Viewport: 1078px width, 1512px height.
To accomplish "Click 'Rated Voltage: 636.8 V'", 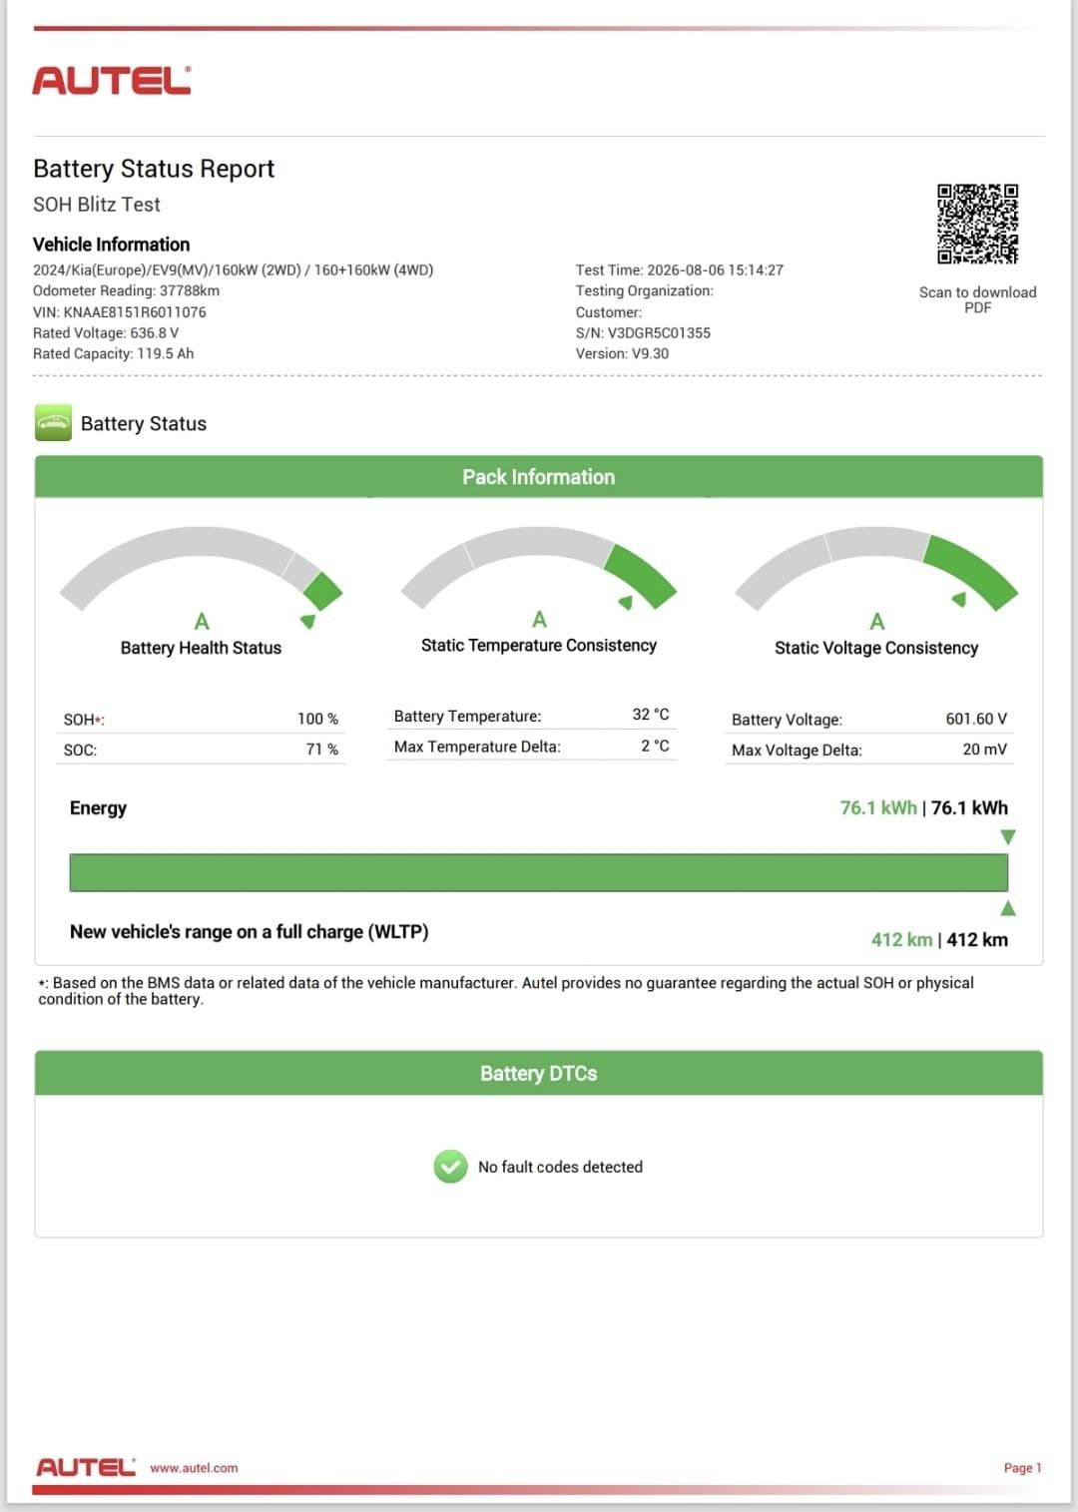I will pos(106,332).
